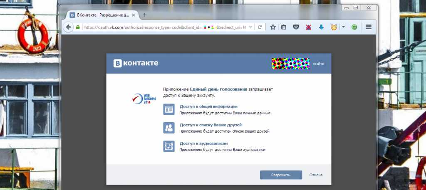Screen dimensions: 426x190
Task: Click the general information access icon
Action: (169, 109)
